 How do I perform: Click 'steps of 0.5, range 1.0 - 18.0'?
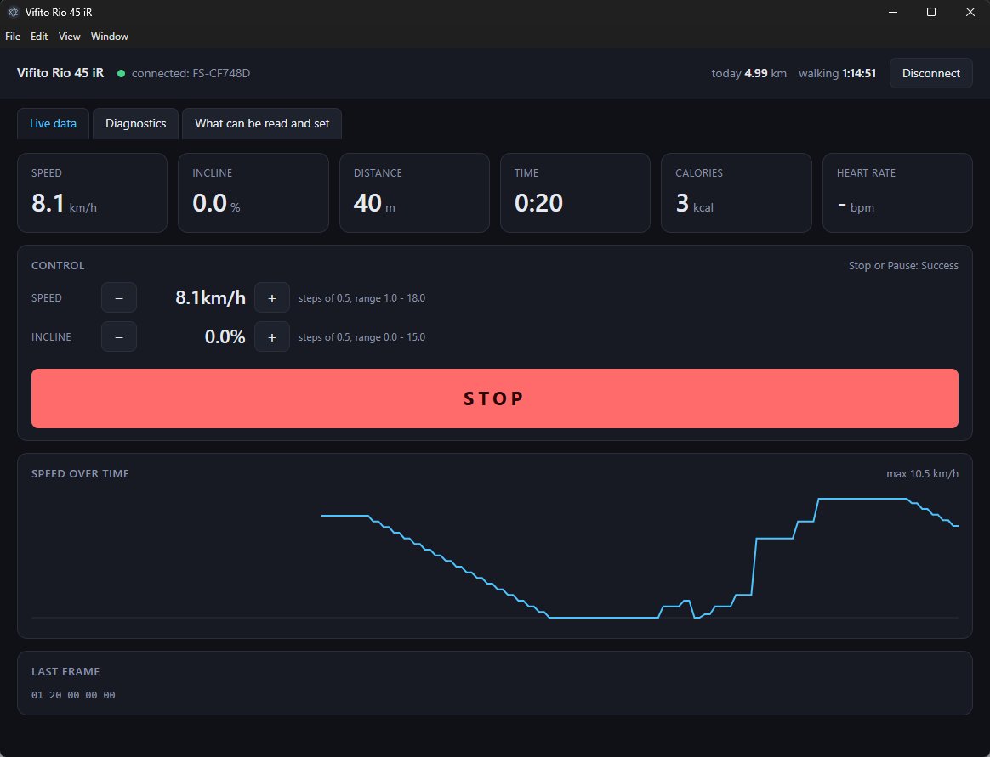pyautogui.click(x=361, y=297)
